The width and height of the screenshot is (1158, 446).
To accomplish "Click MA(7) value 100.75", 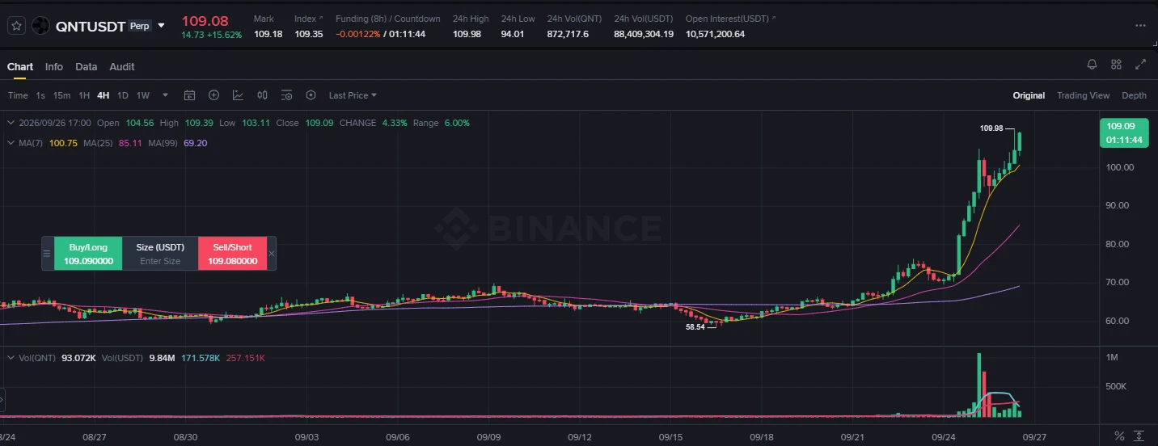I will [63, 143].
